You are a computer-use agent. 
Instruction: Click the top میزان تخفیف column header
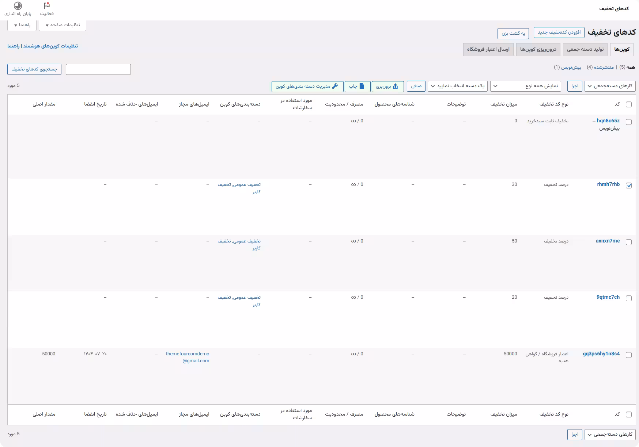504,104
